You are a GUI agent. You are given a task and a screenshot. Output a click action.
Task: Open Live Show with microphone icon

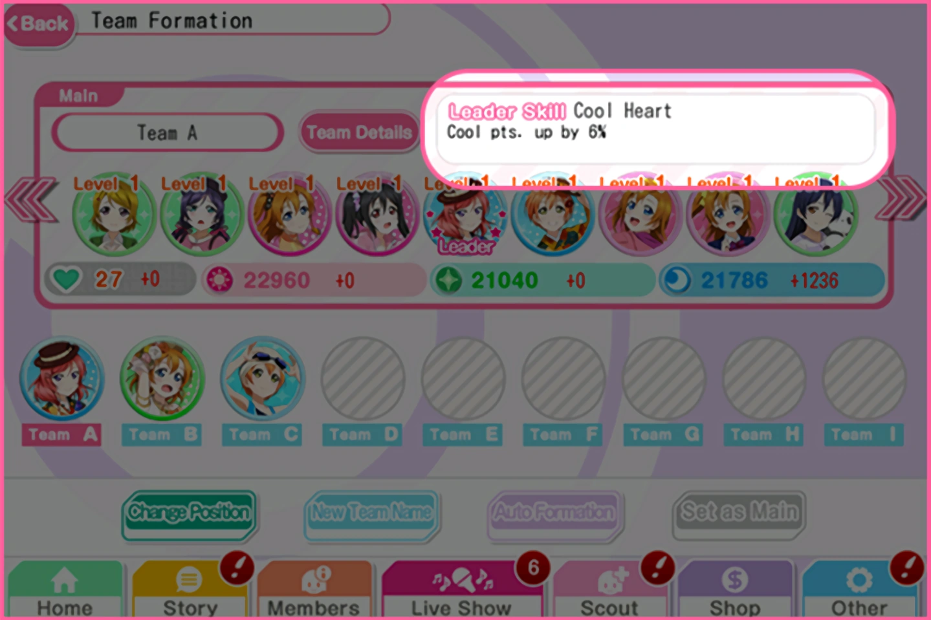462,589
